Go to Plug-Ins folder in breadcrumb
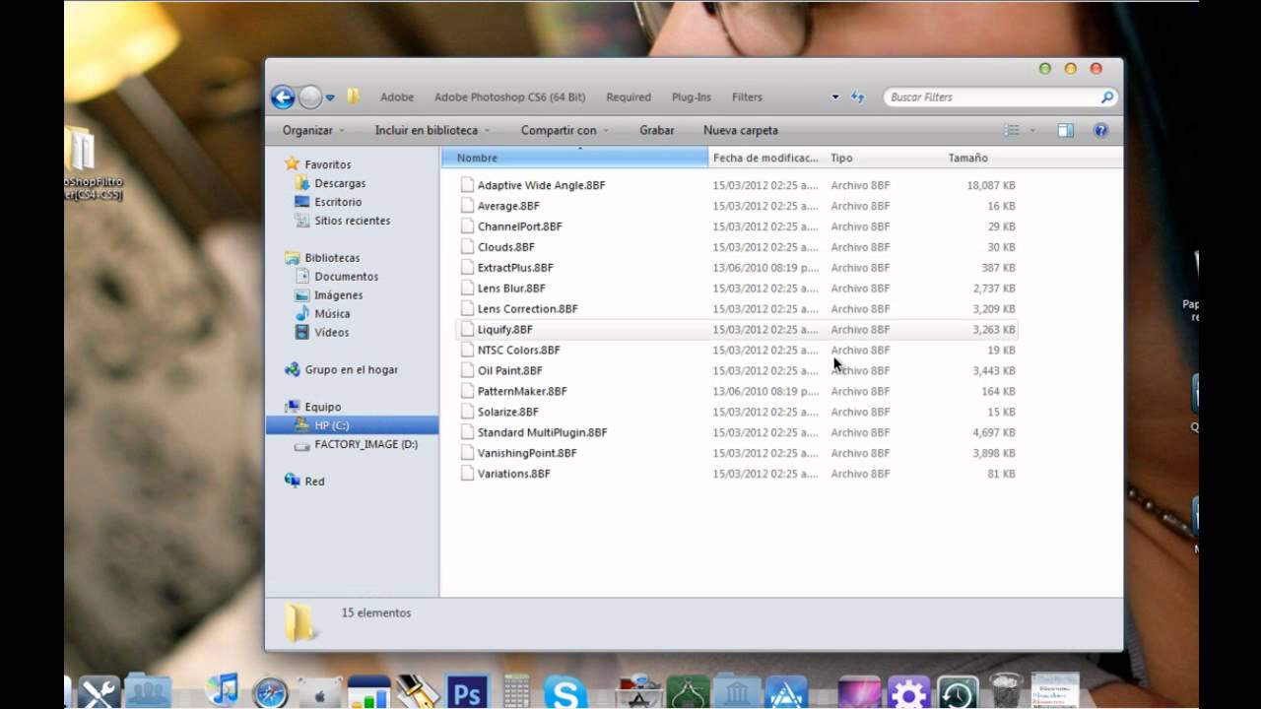Screen dimensions: 1261x709 point(692,97)
